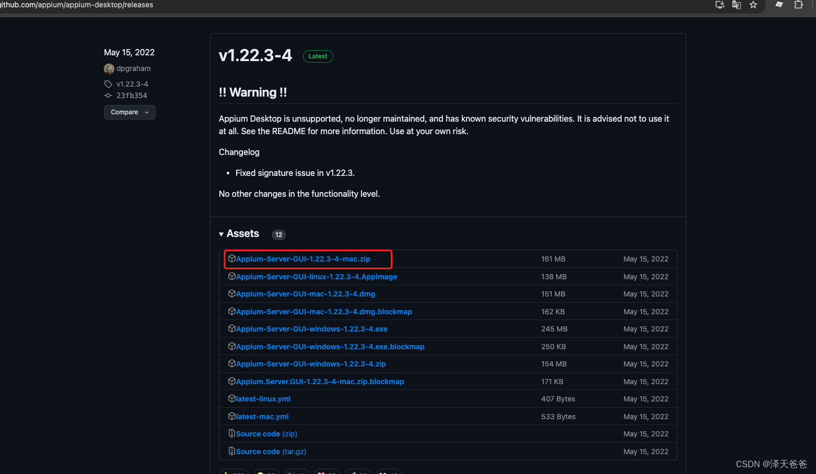Click the 533 Bytes file size text
This screenshot has width=816, height=474.
[x=558, y=417]
